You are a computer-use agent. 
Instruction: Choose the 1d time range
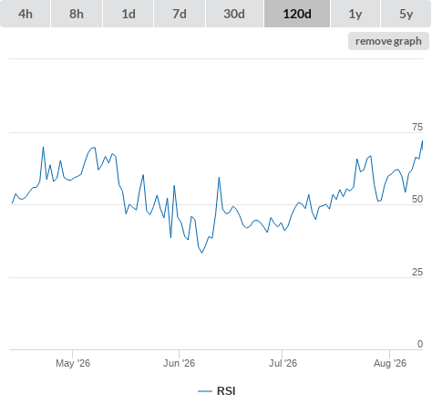point(129,14)
